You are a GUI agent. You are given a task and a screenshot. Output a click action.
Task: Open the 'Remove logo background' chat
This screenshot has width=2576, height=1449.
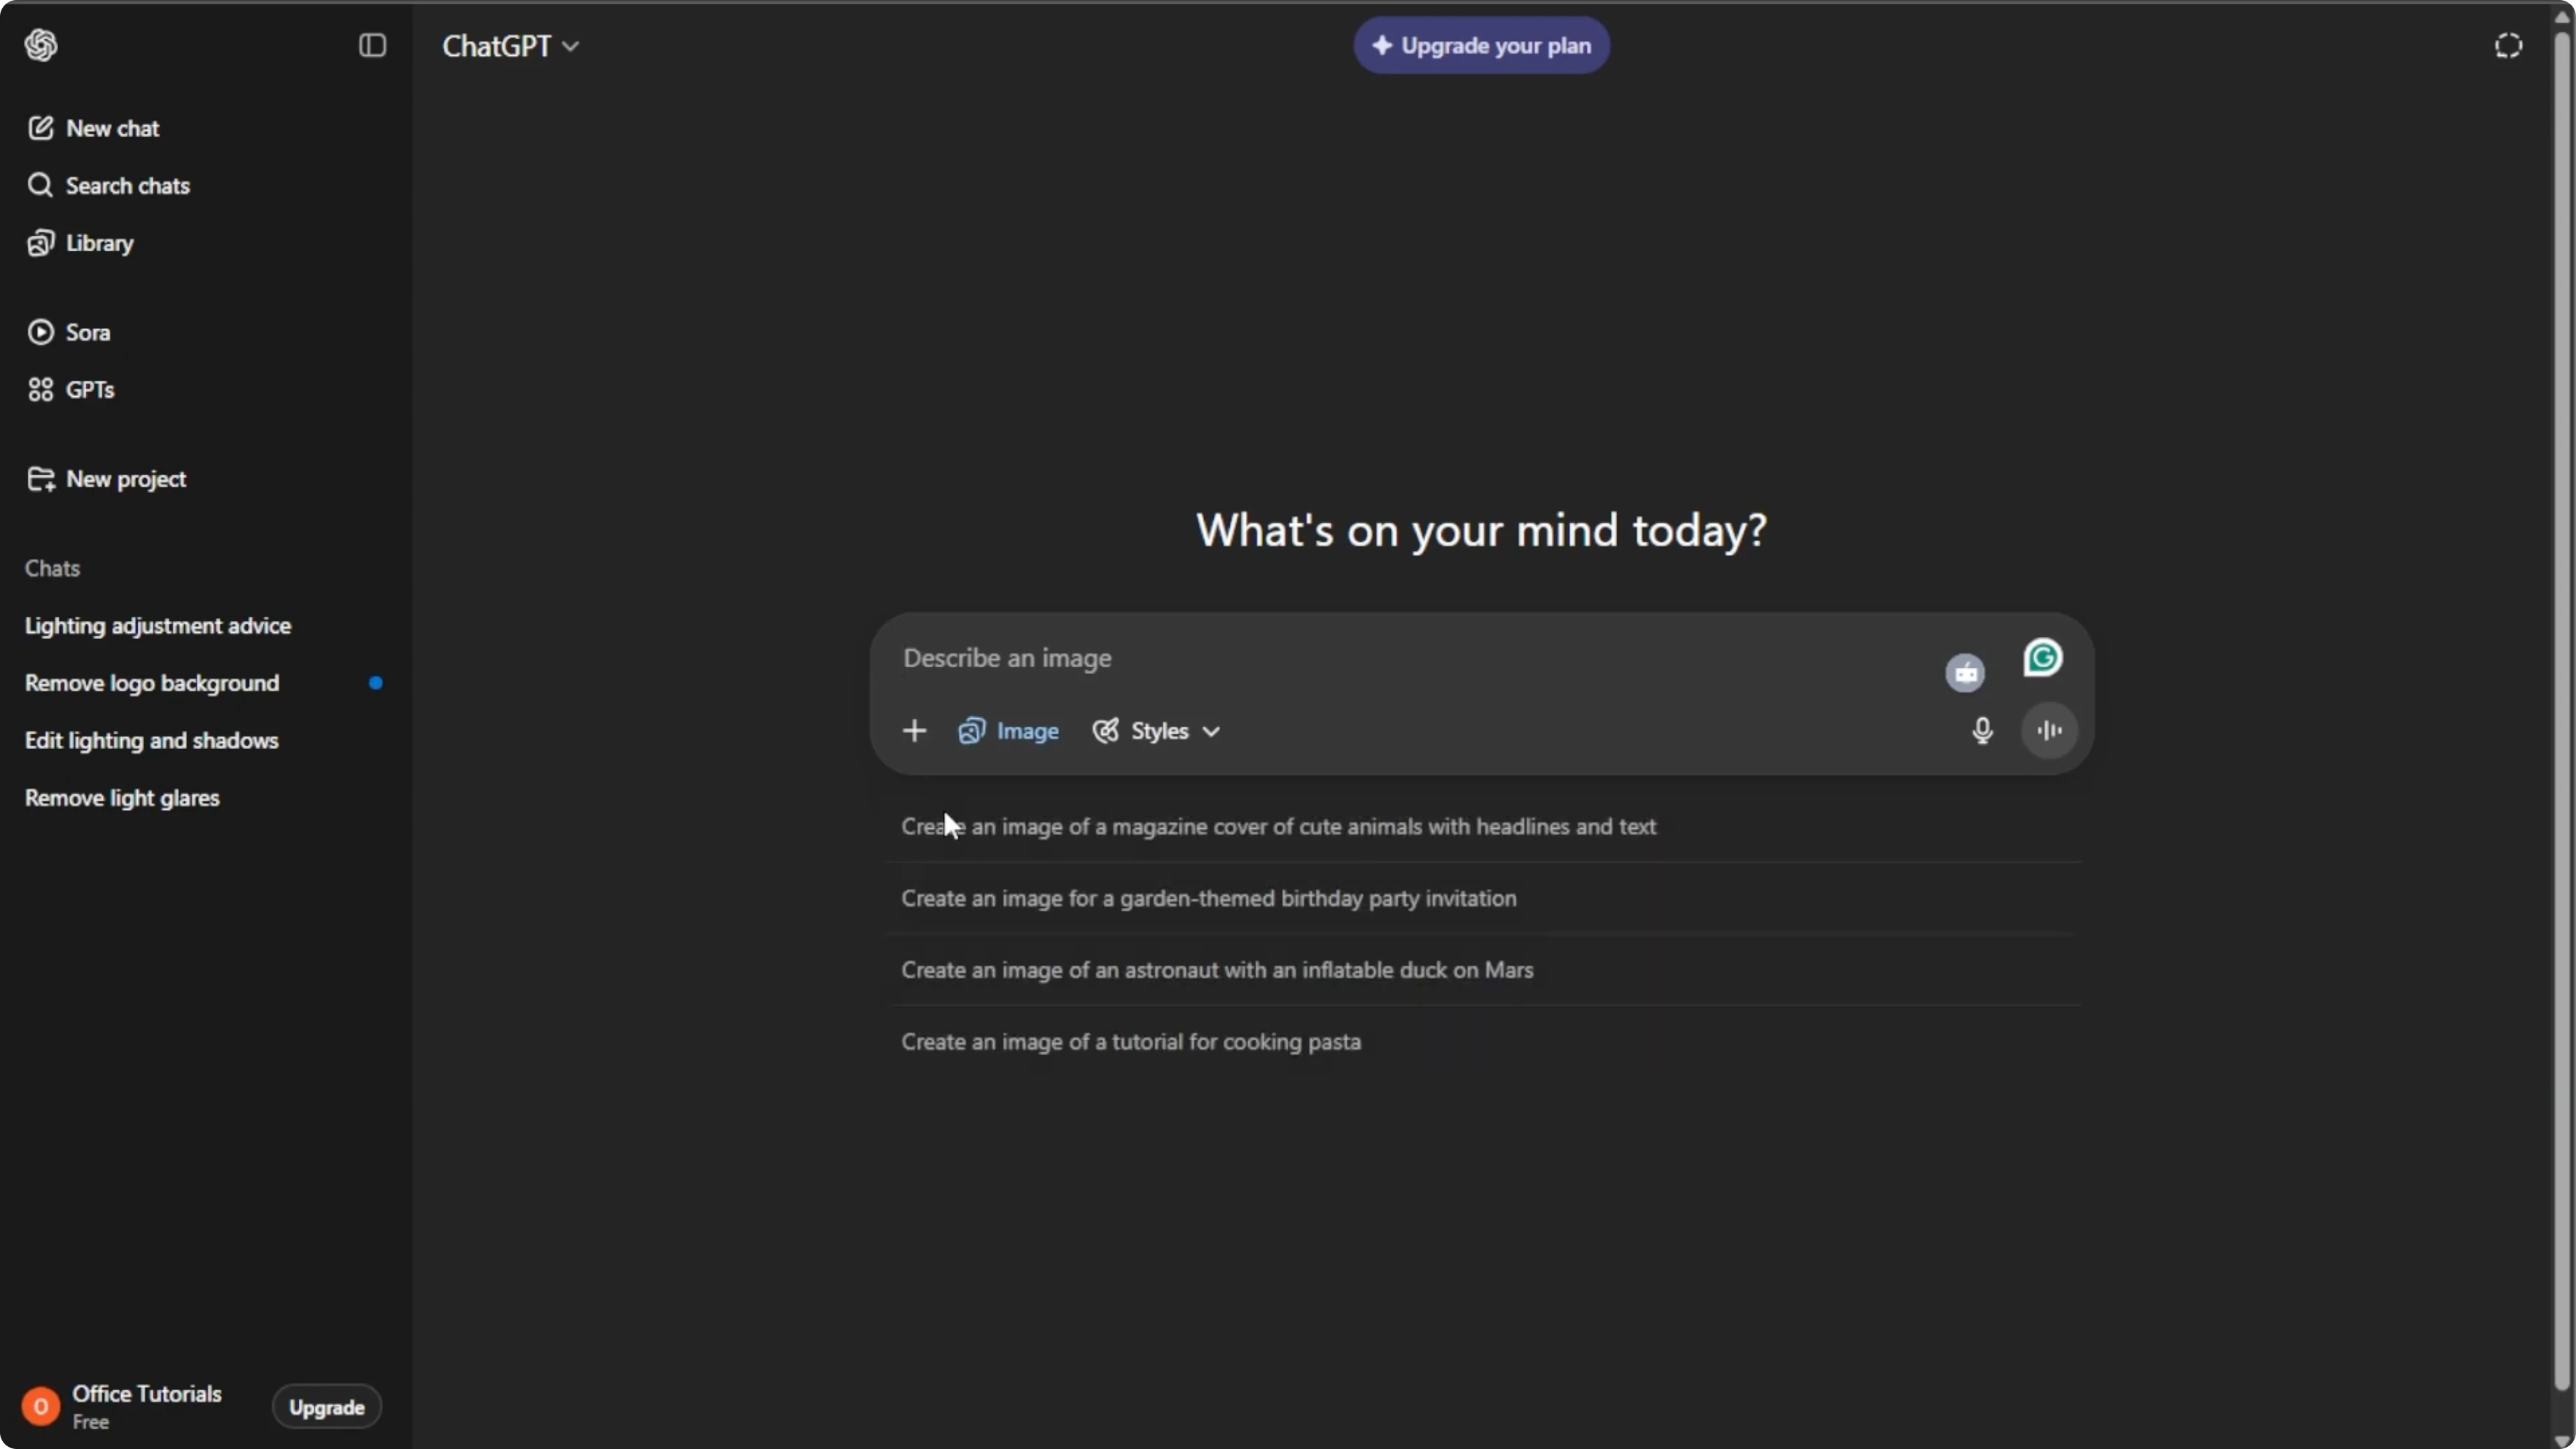(152, 683)
